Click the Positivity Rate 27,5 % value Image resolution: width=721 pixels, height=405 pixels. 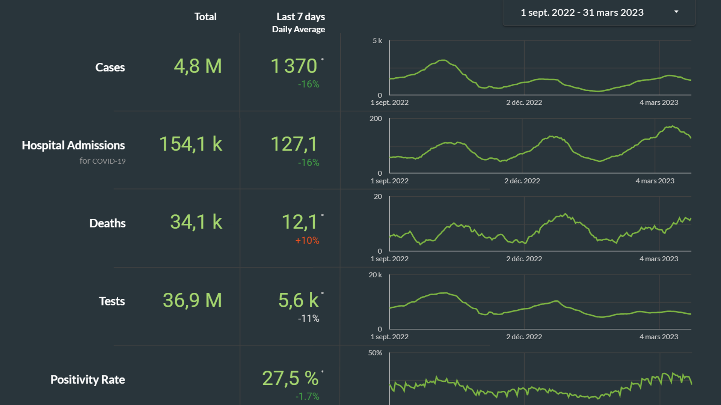[290, 378]
